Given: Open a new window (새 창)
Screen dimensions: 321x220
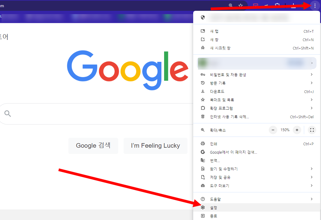Looking at the screenshot, I should click(x=257, y=40).
